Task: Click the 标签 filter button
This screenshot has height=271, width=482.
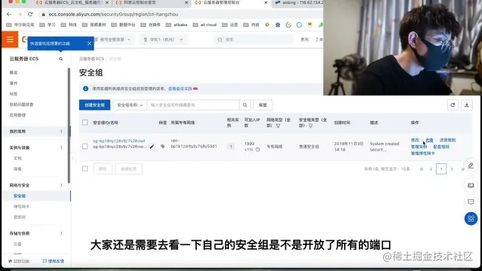Action: pyautogui.click(x=263, y=105)
